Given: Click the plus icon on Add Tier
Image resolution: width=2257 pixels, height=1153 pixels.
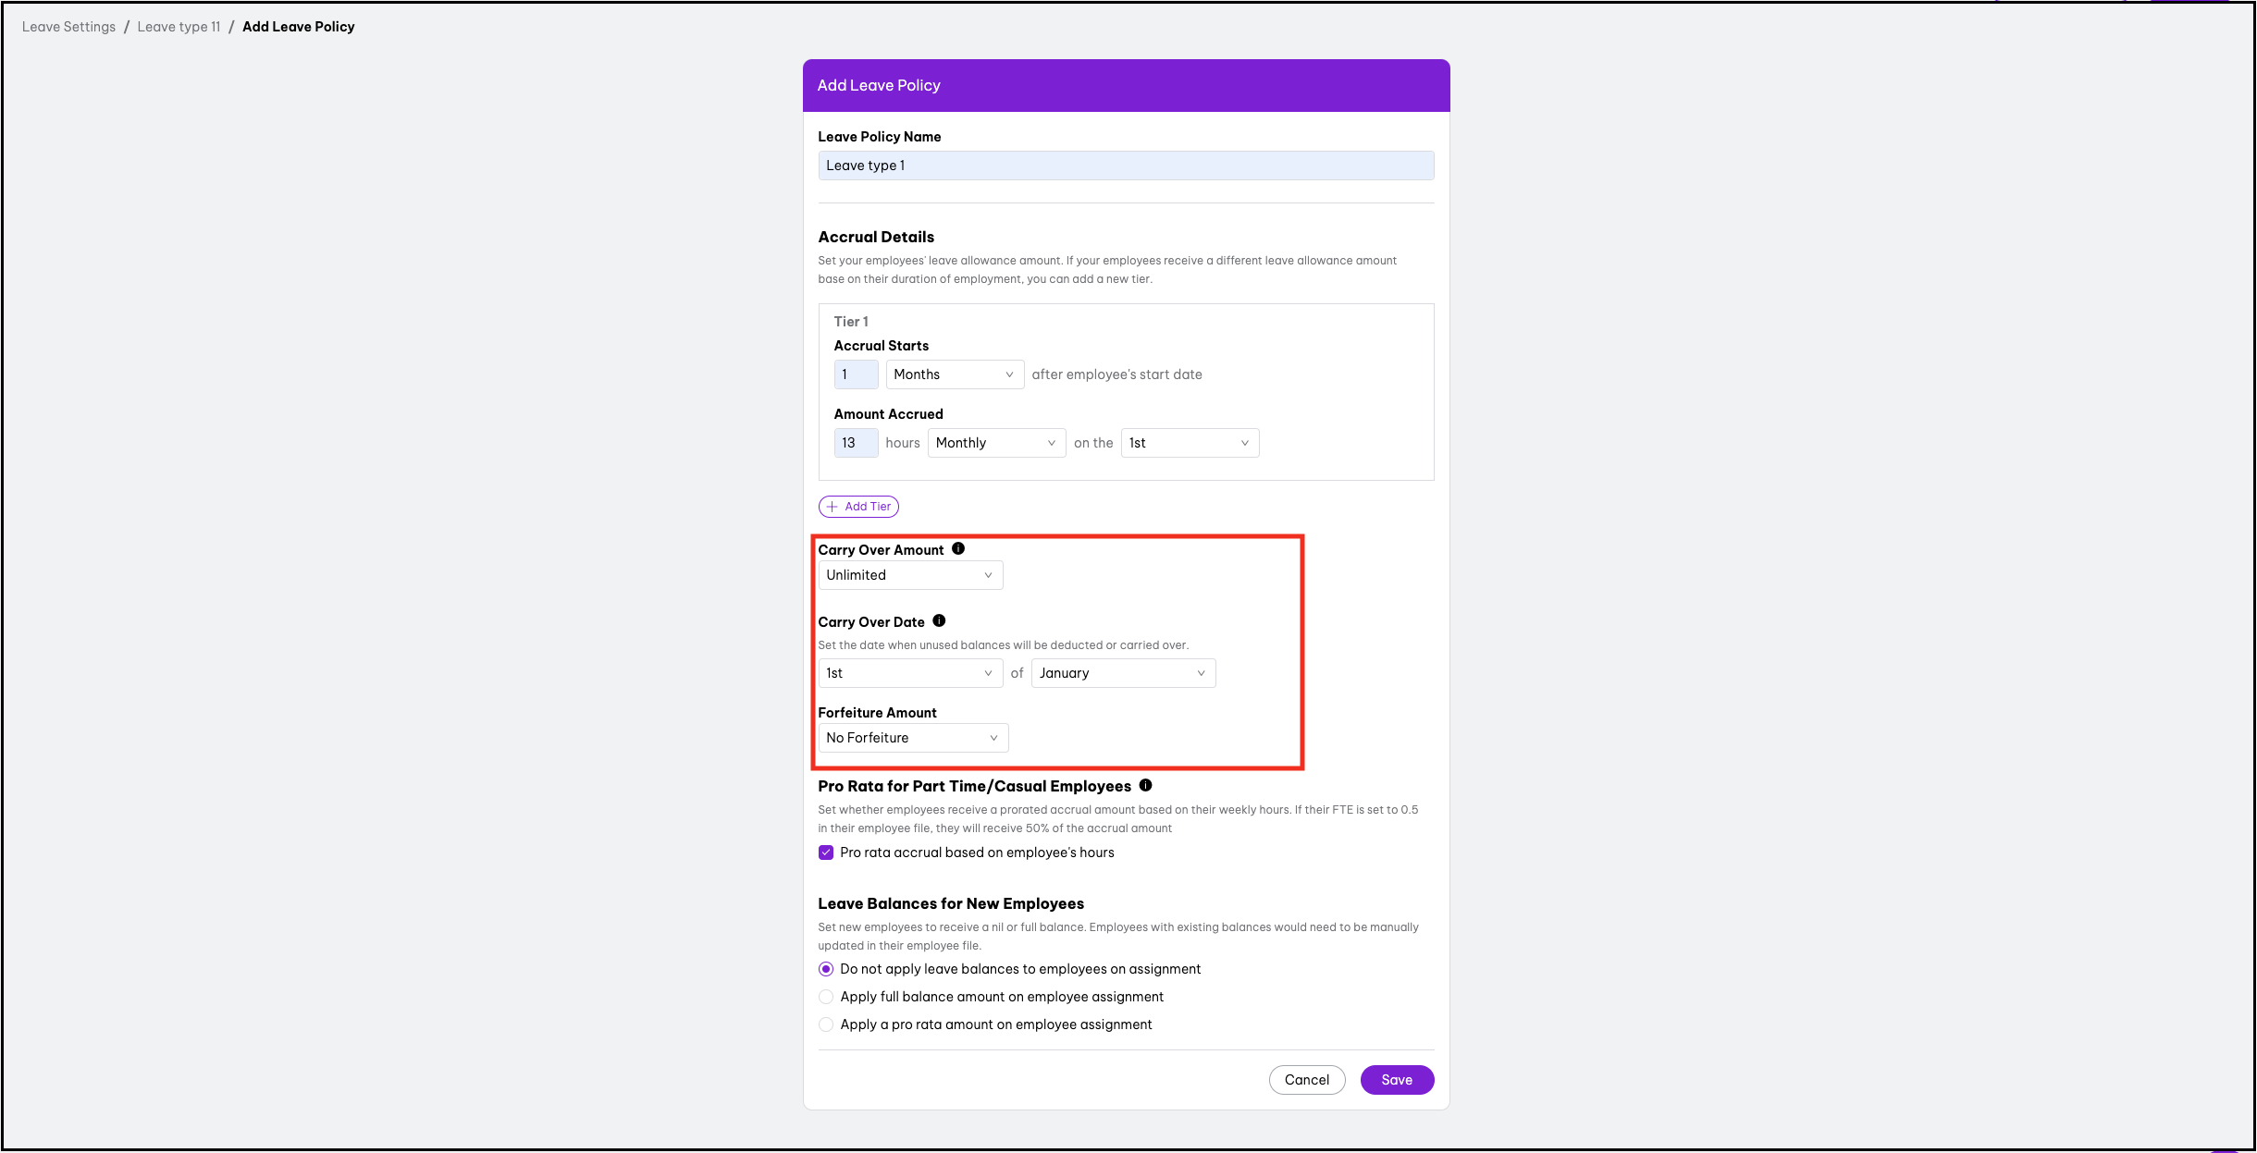Looking at the screenshot, I should click(x=832, y=507).
